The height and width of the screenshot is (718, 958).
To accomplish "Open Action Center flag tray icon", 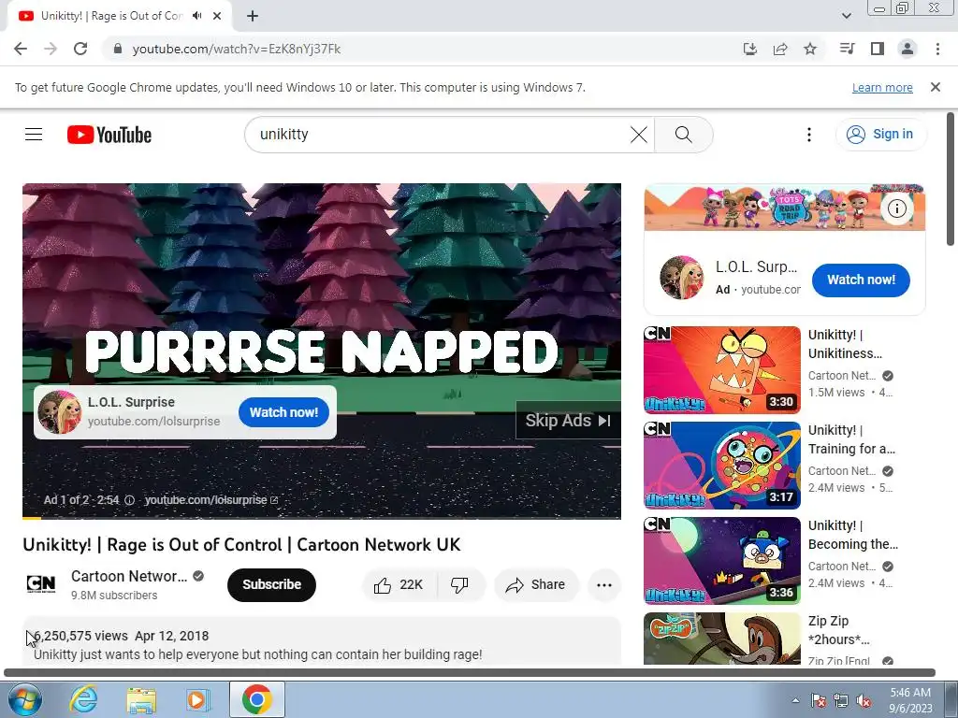I will tap(819, 700).
